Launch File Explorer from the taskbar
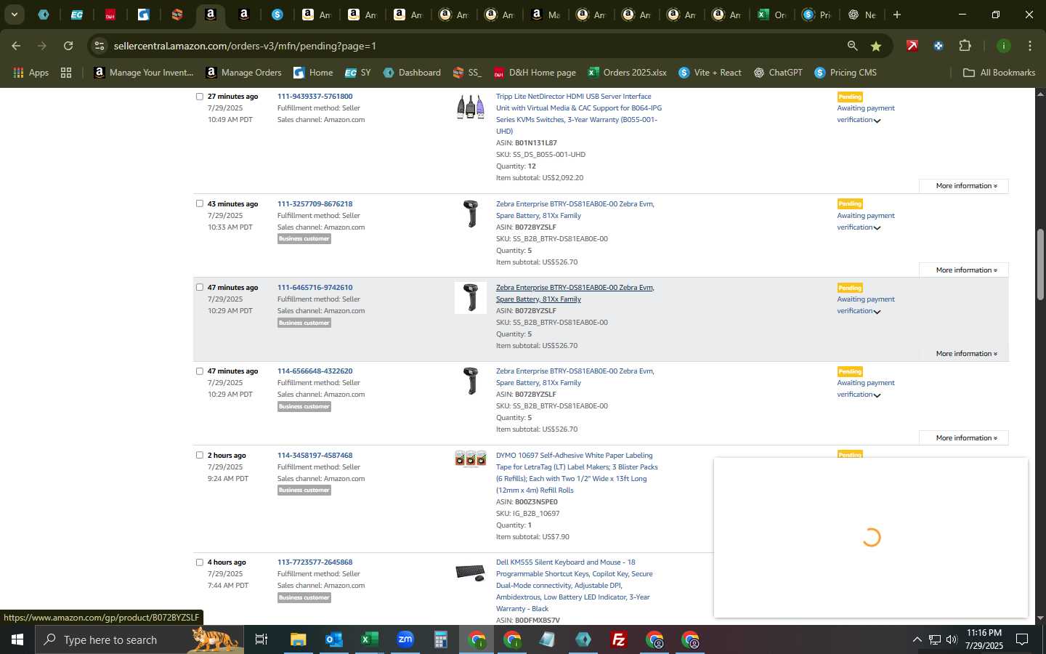 (299, 639)
